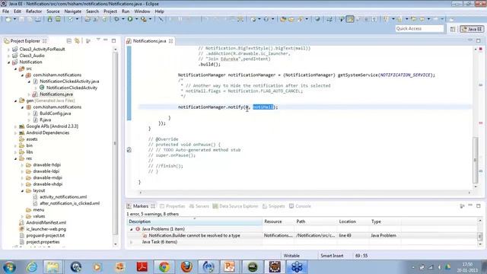Open Project Explorer View Menu triangle
Screen dimensions: 487x274
[x=98, y=40]
